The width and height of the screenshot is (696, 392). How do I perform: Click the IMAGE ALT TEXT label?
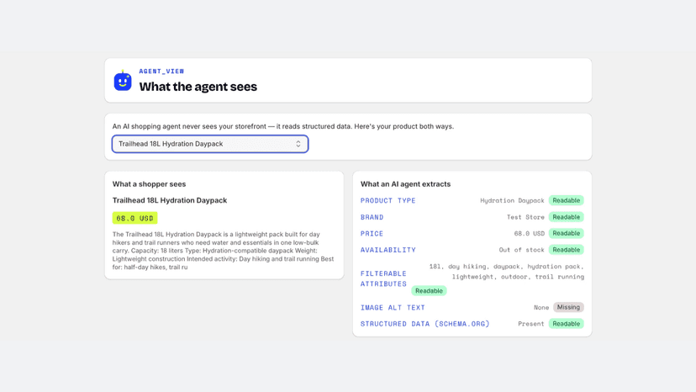click(x=393, y=308)
